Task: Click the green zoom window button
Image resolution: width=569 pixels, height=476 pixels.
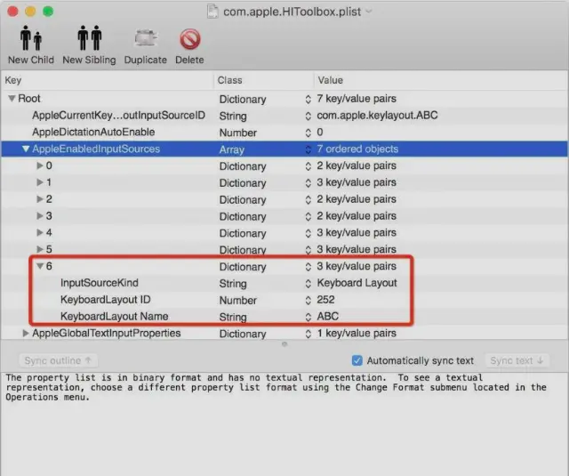Action: 48,12
